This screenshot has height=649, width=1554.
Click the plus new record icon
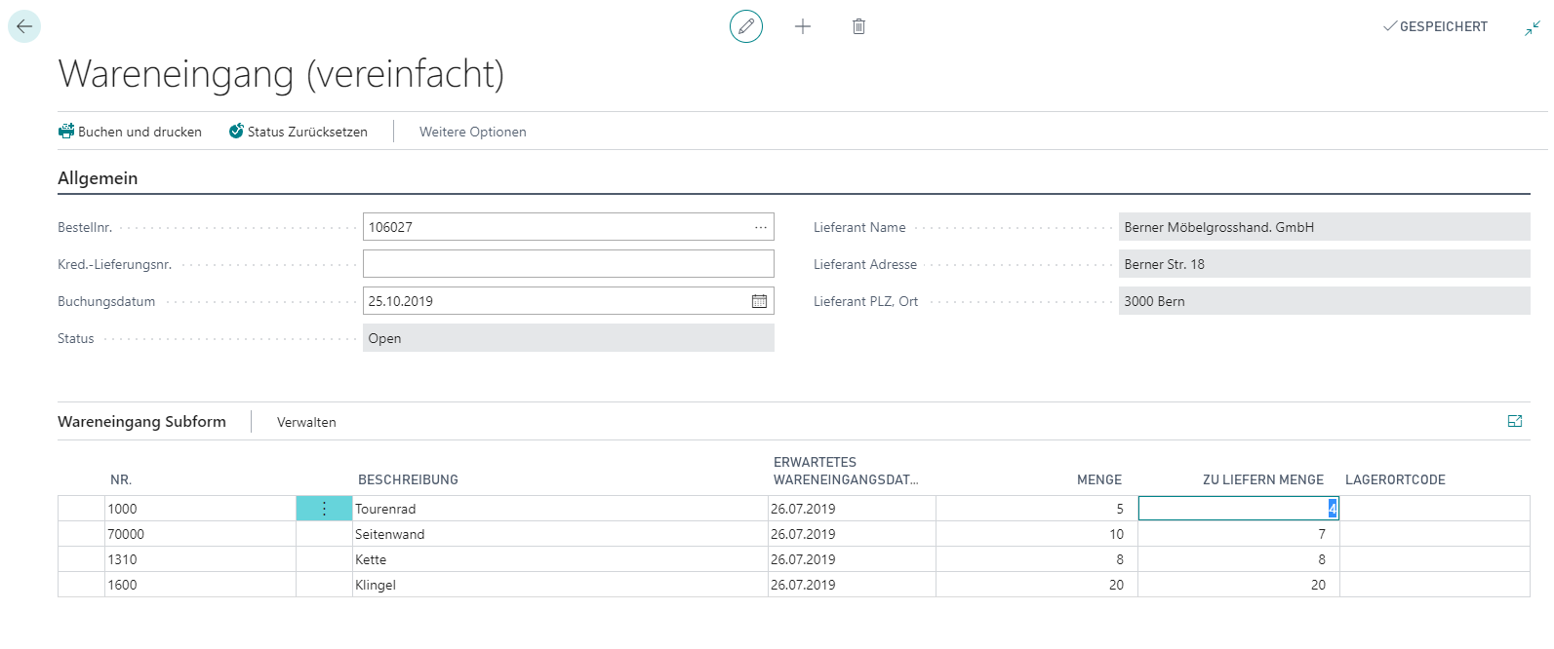pyautogui.click(x=803, y=26)
